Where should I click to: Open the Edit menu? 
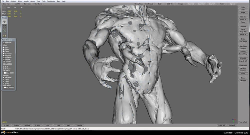click(7, 1)
